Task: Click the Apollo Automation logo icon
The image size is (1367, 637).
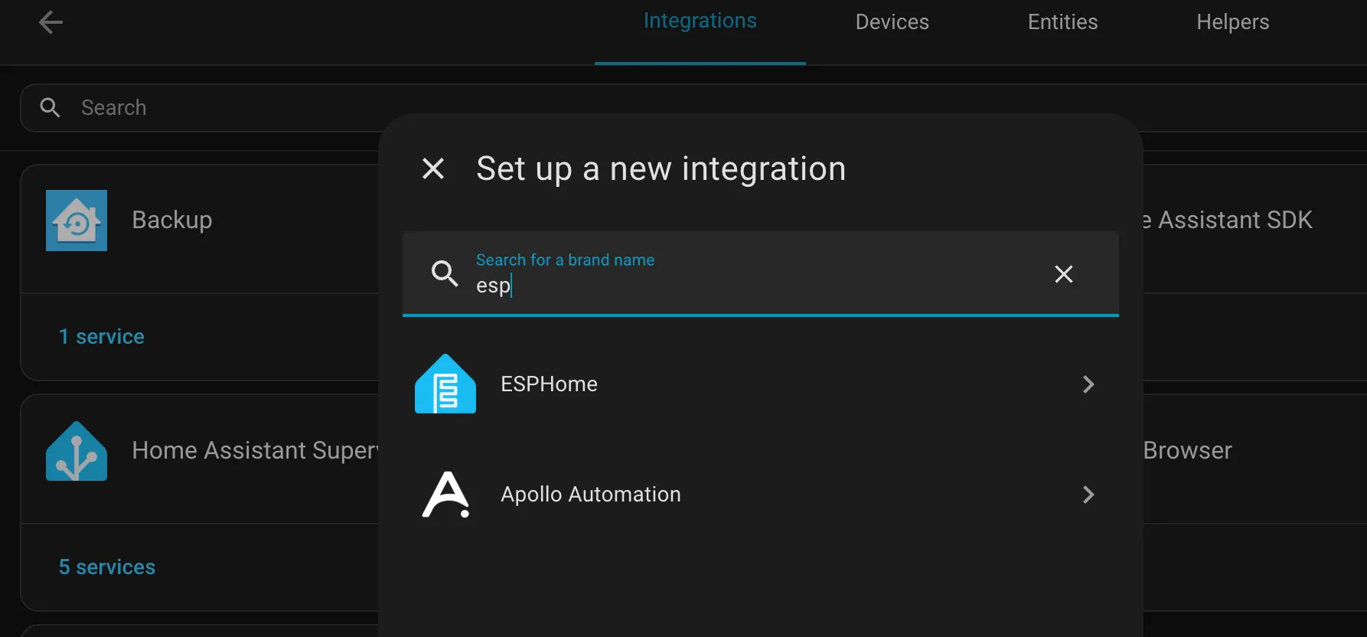Action: [x=445, y=495]
